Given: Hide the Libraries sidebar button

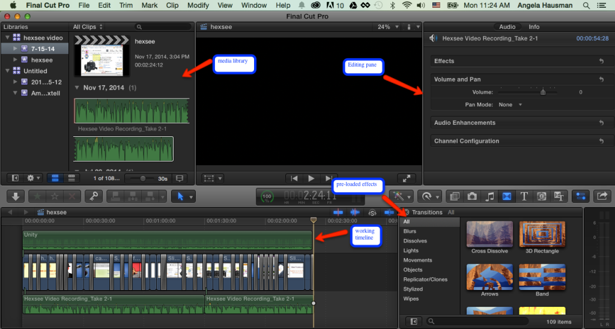Looking at the screenshot, I should 15,178.
